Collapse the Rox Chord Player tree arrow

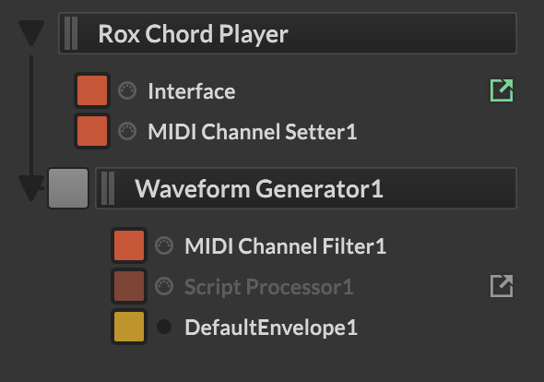[31, 33]
